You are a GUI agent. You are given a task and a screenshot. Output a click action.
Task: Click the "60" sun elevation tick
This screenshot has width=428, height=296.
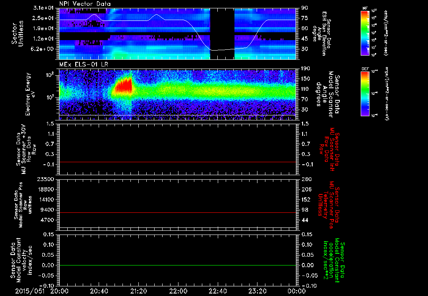(304, 28)
